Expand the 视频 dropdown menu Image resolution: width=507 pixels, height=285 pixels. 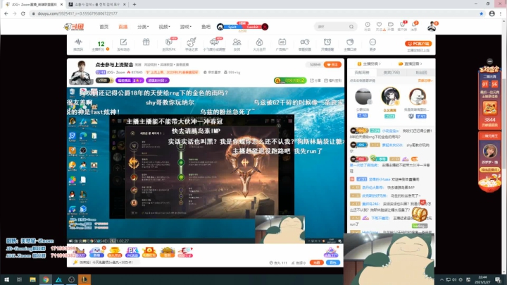[x=164, y=27]
